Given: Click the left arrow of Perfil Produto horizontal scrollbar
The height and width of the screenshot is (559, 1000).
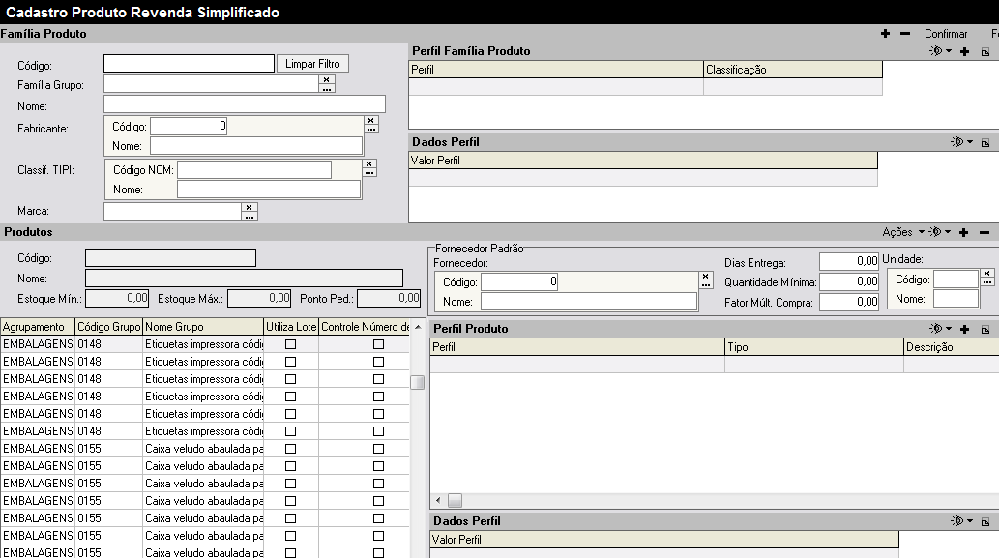Looking at the screenshot, I should click(438, 500).
